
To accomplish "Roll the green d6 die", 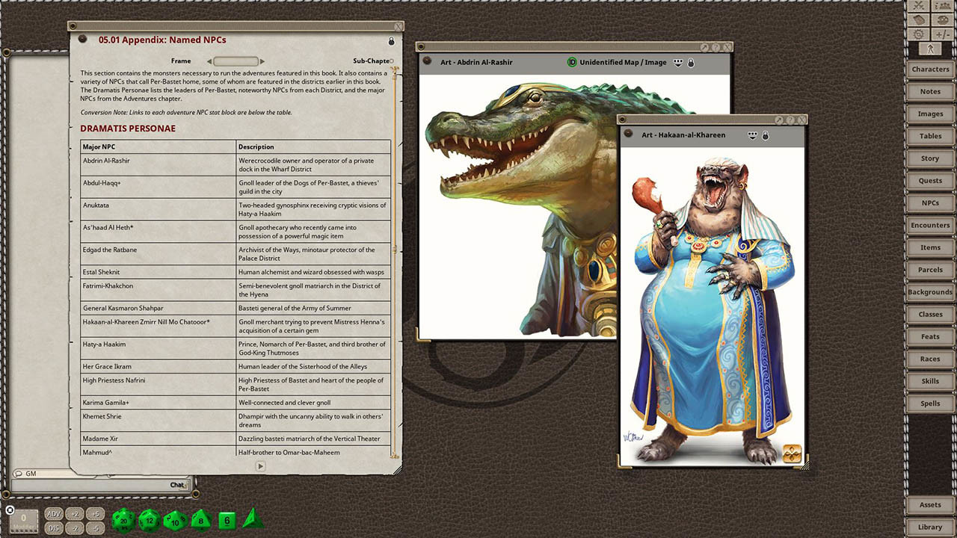I will [227, 520].
